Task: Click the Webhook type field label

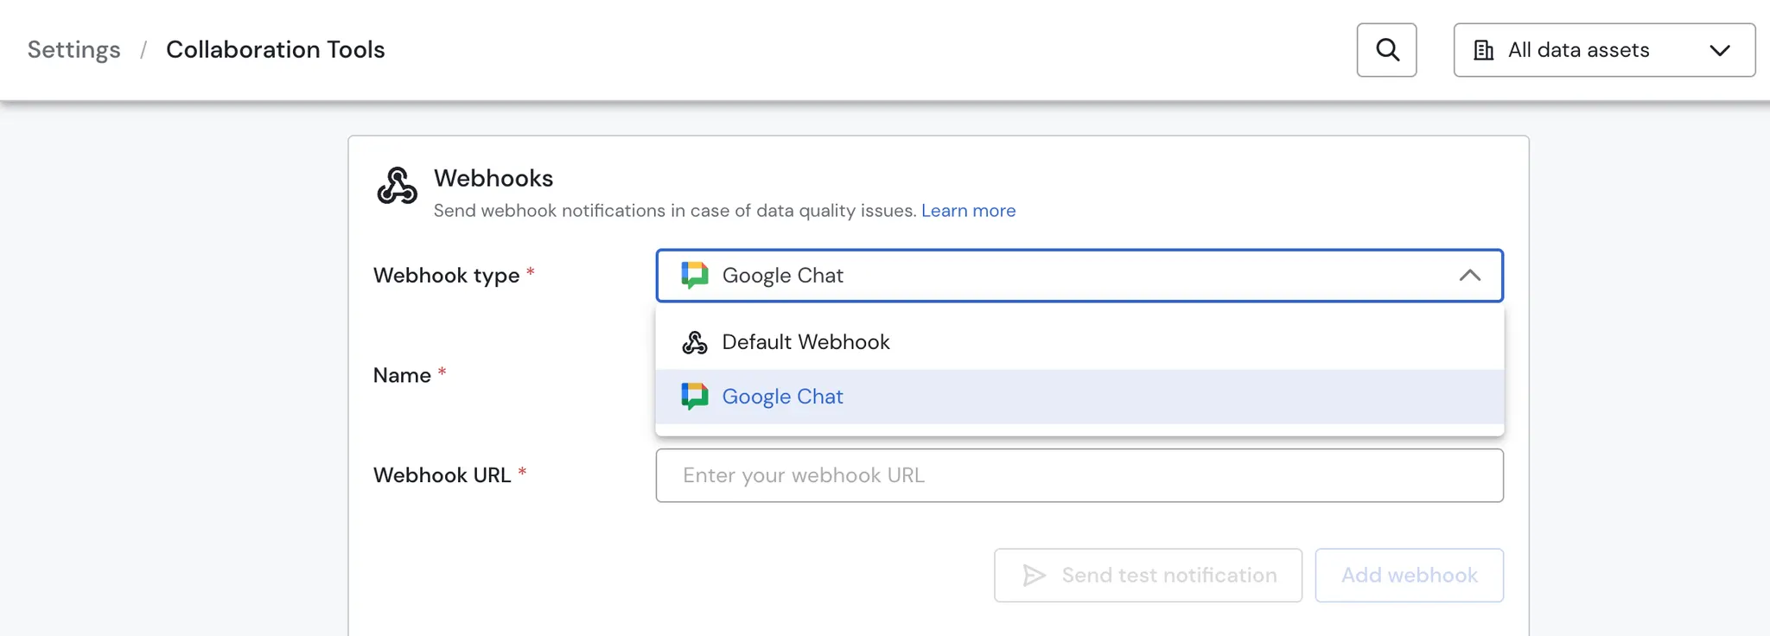Action: coord(446,276)
